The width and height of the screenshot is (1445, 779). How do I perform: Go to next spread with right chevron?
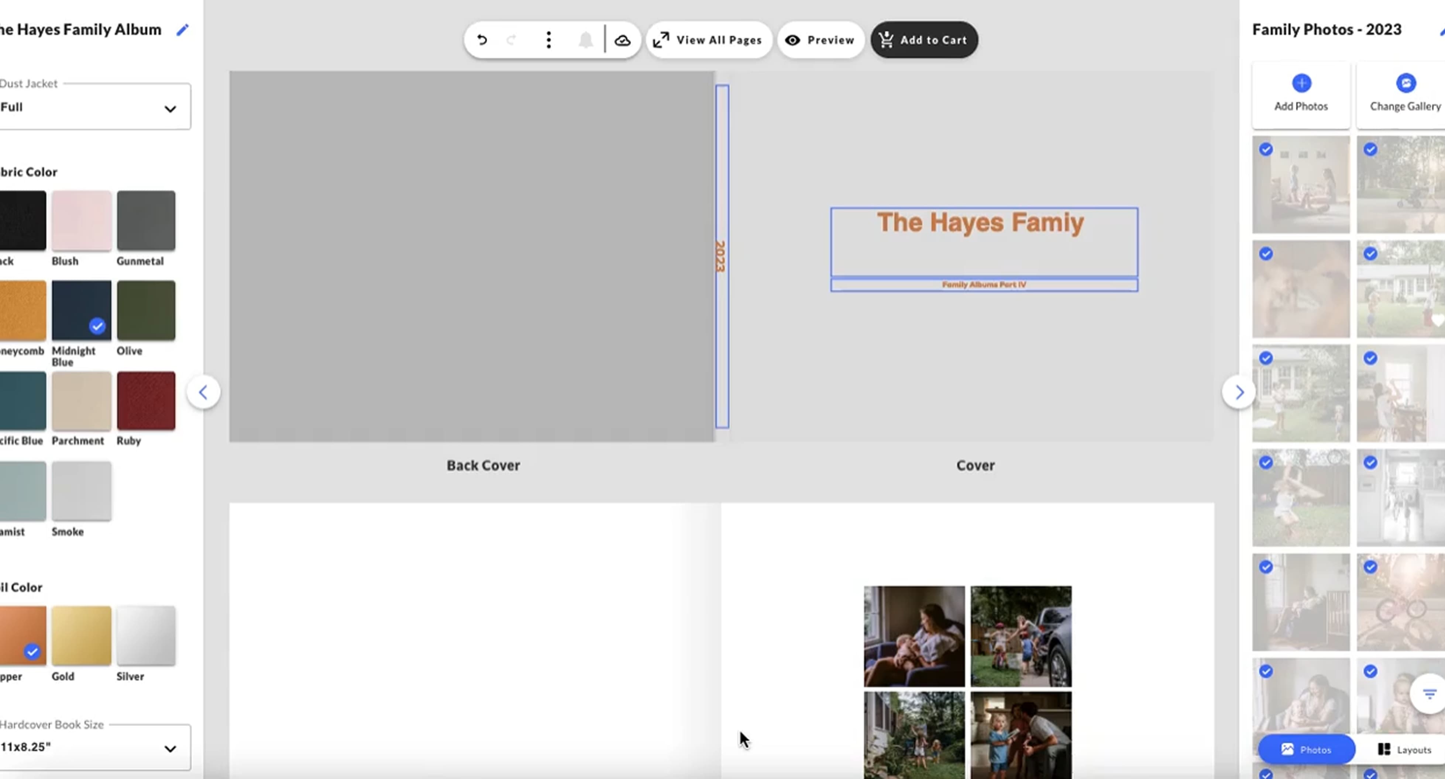(1239, 392)
